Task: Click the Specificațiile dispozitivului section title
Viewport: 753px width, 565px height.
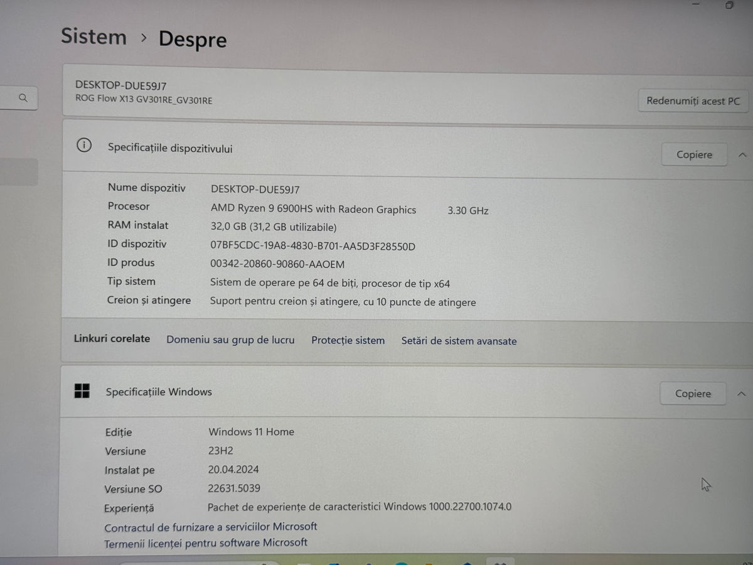Action: 170,148
